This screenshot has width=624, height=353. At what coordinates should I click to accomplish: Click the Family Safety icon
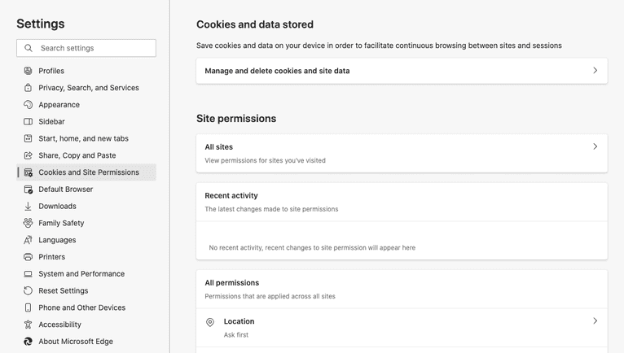pyautogui.click(x=28, y=223)
